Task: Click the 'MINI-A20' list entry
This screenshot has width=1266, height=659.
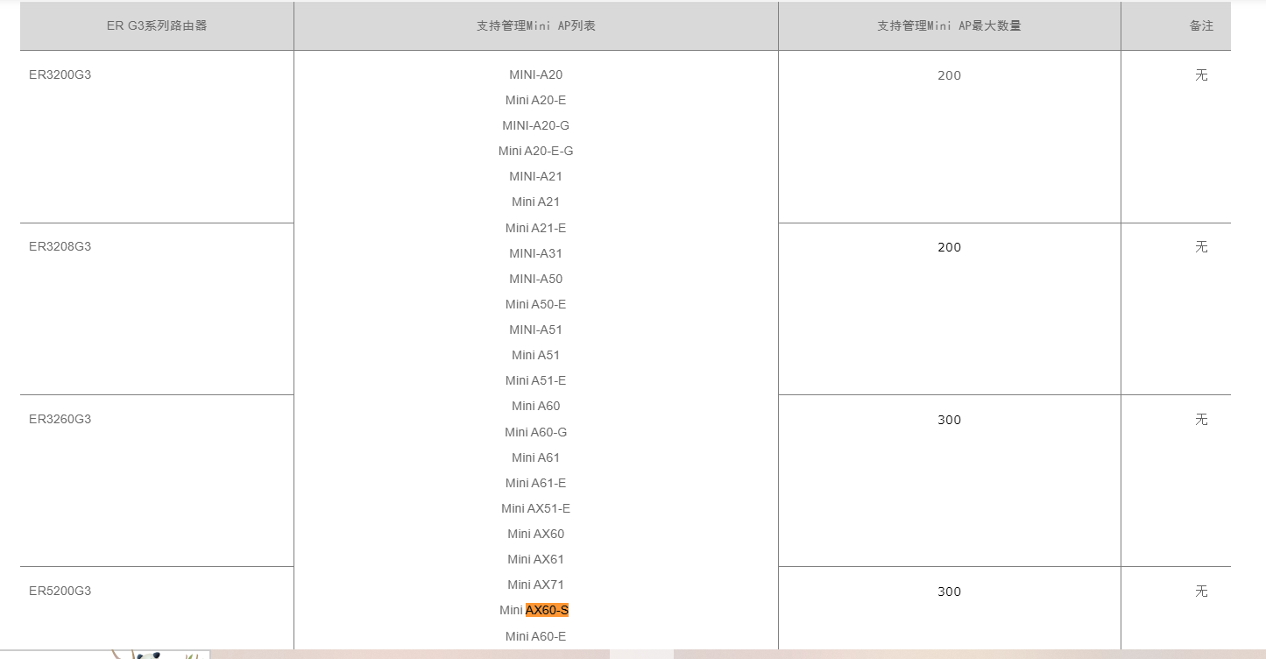Action: coord(536,74)
